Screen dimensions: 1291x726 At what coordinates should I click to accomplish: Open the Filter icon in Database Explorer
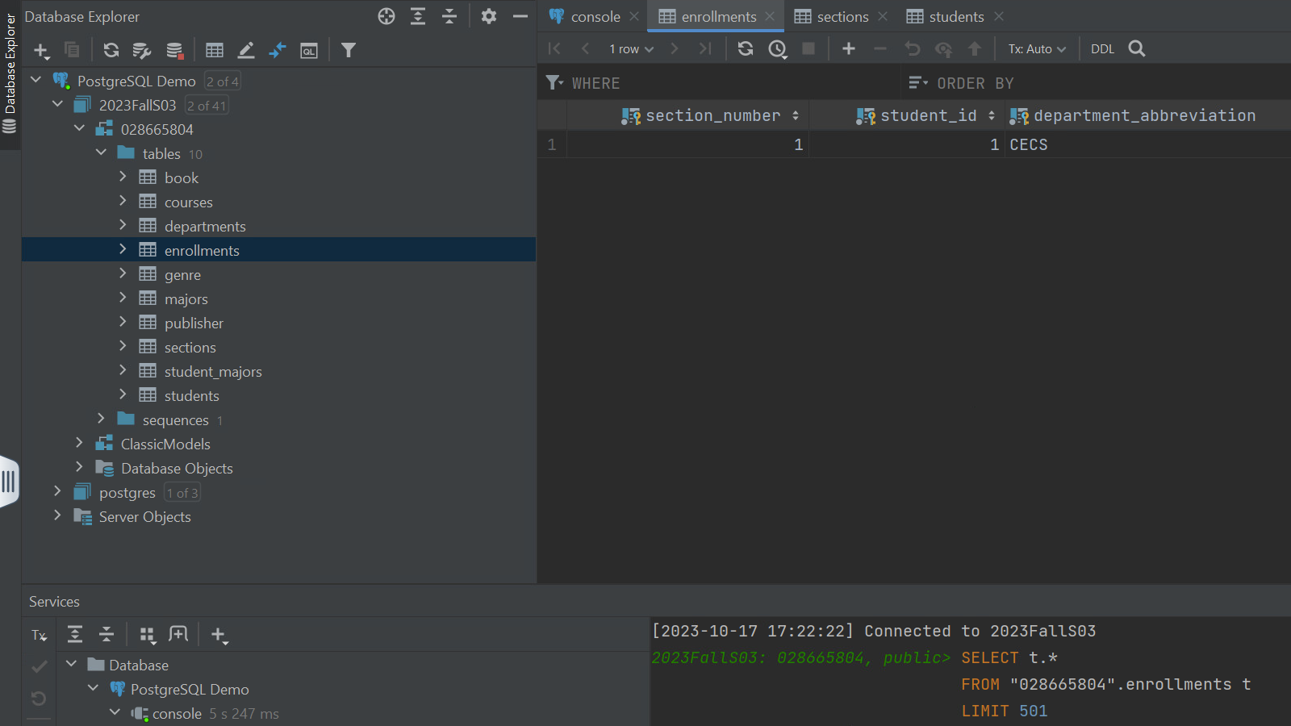point(349,50)
